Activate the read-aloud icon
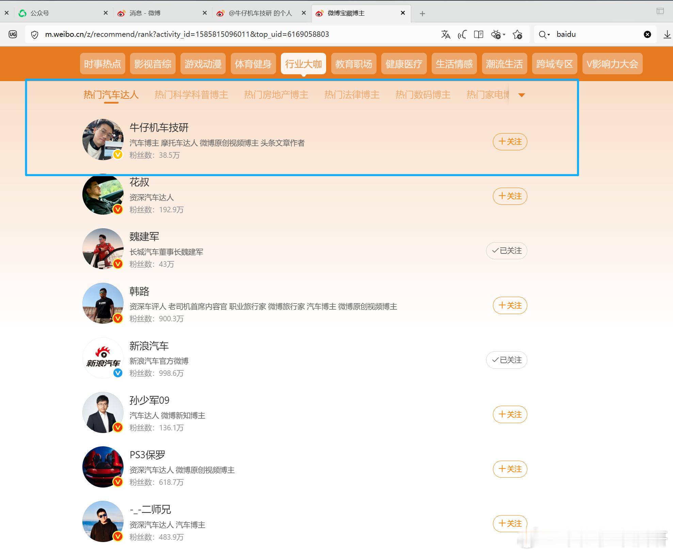 click(462, 34)
